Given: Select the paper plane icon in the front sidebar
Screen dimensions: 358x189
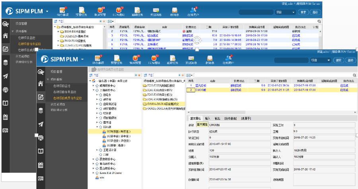Looking at the screenshot, I should click(41, 124).
